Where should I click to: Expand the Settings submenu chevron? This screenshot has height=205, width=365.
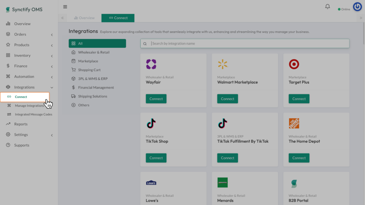pos(52,135)
